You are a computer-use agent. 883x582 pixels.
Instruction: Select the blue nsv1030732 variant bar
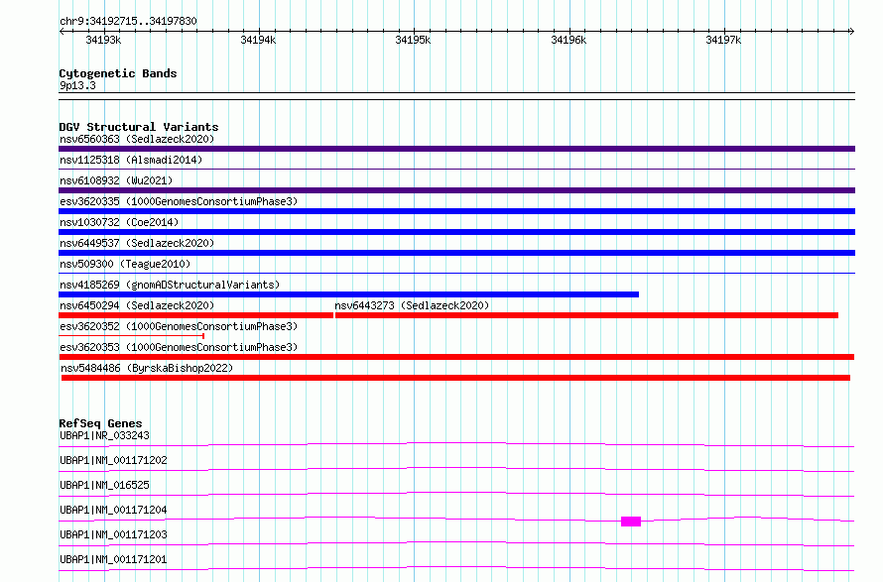pyautogui.click(x=456, y=232)
